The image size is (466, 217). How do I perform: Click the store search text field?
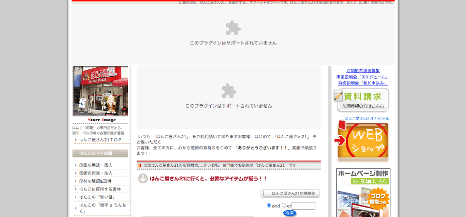[303, 206]
